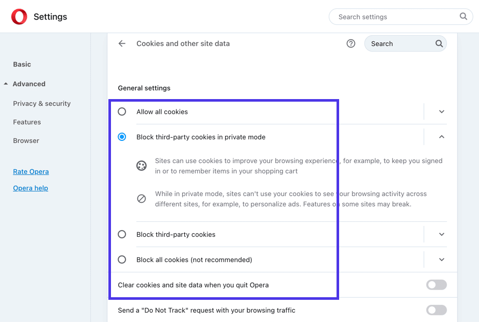Switch to the Browser settings section
This screenshot has width=479, height=322.
[x=26, y=140]
